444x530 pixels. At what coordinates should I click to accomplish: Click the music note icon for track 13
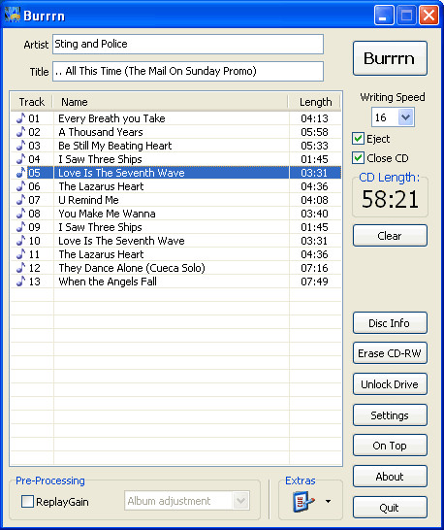[21, 282]
